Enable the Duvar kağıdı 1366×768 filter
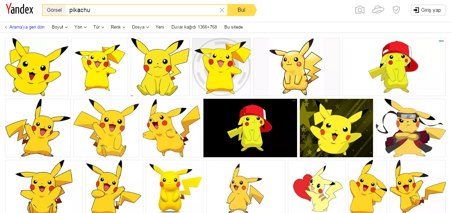This screenshot has width=452, height=213. tap(194, 27)
